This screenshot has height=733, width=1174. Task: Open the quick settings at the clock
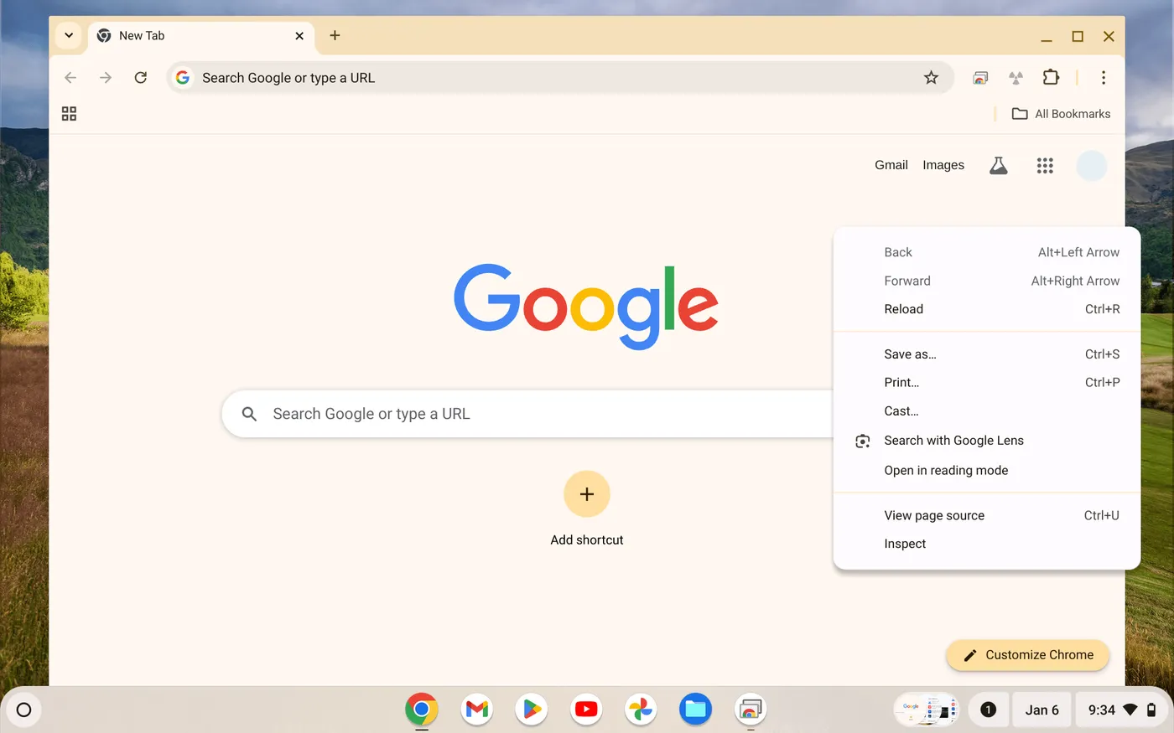[1121, 710]
